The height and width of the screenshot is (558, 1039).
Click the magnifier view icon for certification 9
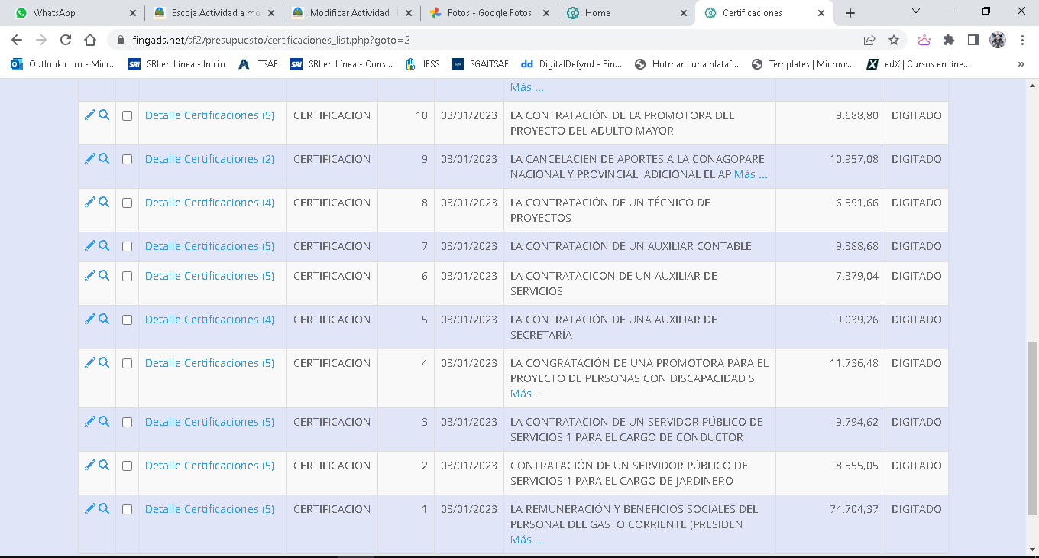pyautogui.click(x=104, y=159)
